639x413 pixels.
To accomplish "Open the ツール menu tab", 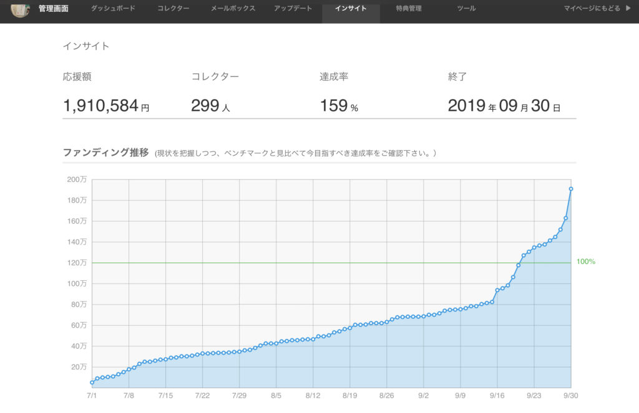I will coord(466,9).
